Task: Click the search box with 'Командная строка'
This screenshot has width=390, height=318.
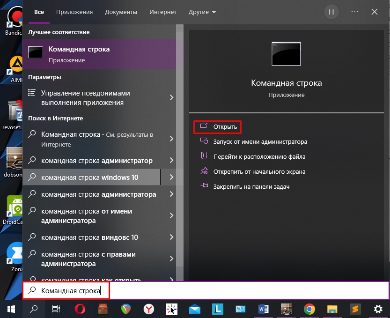Action: pyautogui.click(x=206, y=291)
